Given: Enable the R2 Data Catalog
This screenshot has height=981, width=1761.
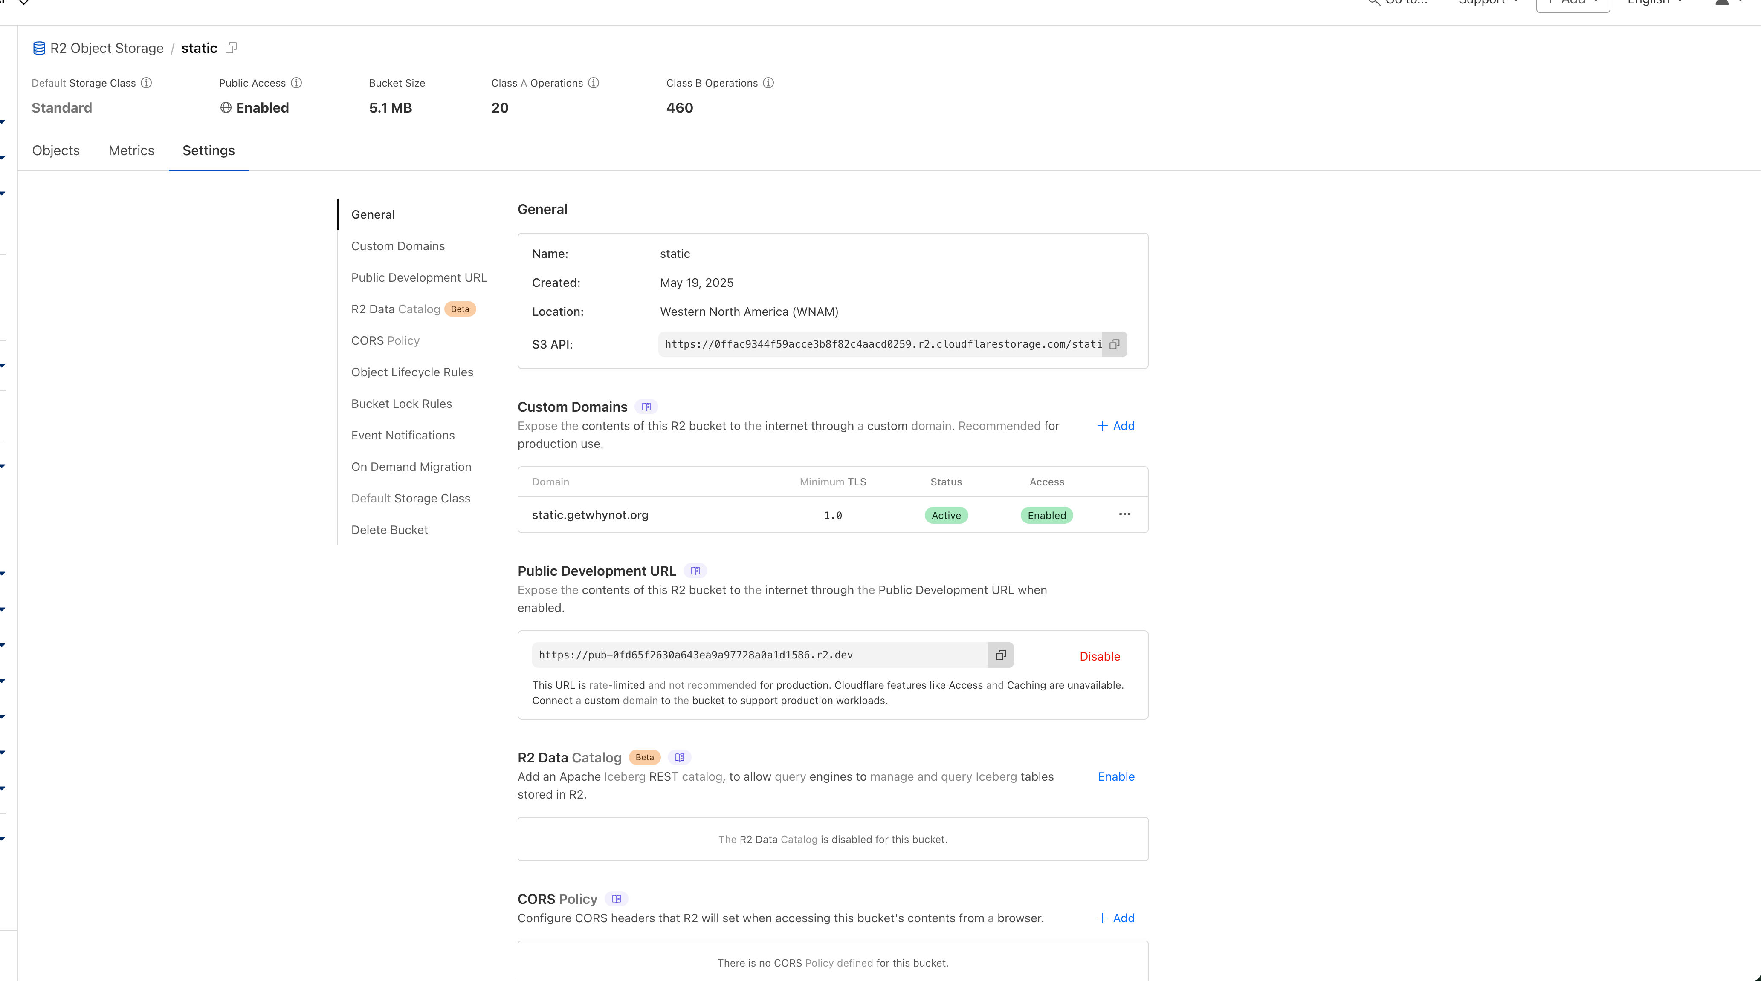Looking at the screenshot, I should tap(1116, 777).
